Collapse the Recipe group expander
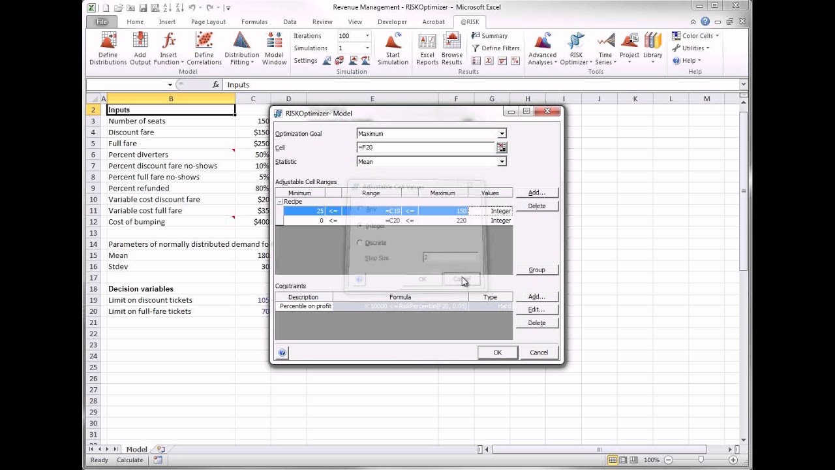835x470 pixels. coord(280,202)
